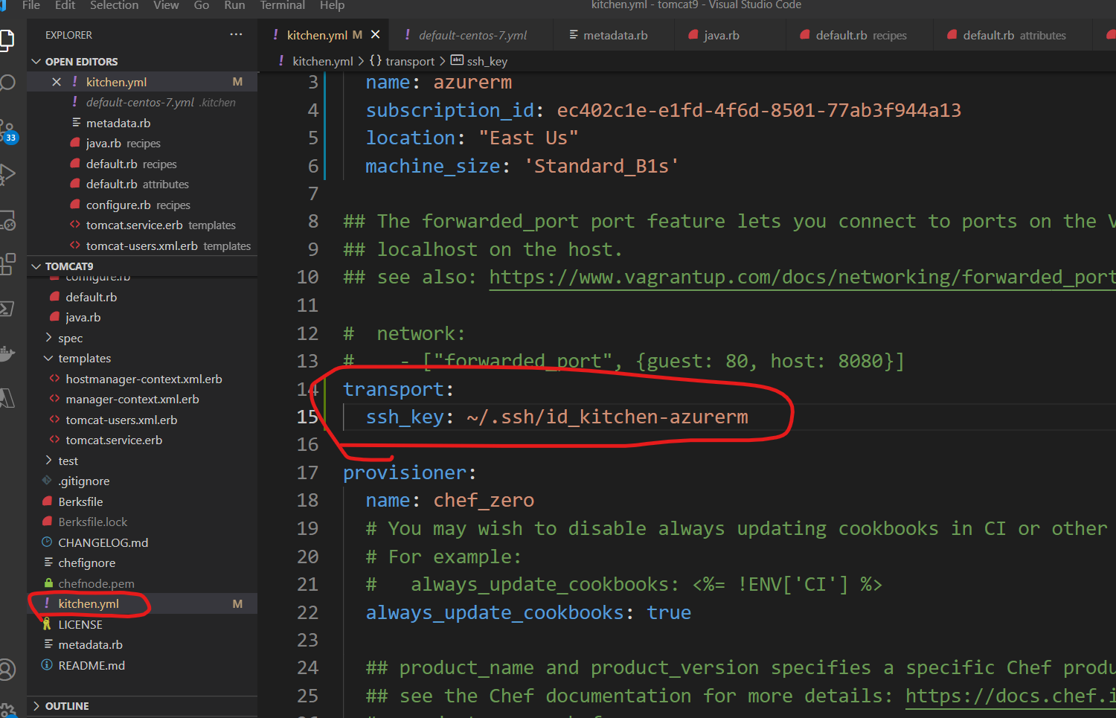Screen dimensions: 1116x718
Task: Open the Help menu
Action: coord(332,5)
